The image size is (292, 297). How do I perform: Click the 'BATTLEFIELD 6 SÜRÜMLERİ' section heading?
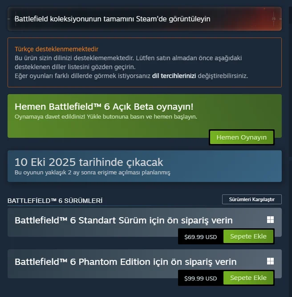coord(55,201)
